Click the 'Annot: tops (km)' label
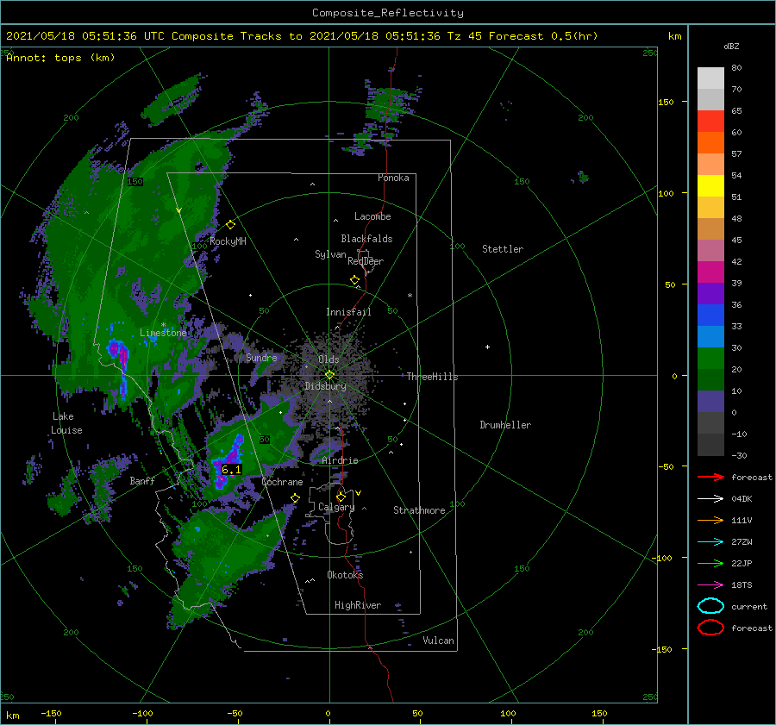 click(x=60, y=58)
